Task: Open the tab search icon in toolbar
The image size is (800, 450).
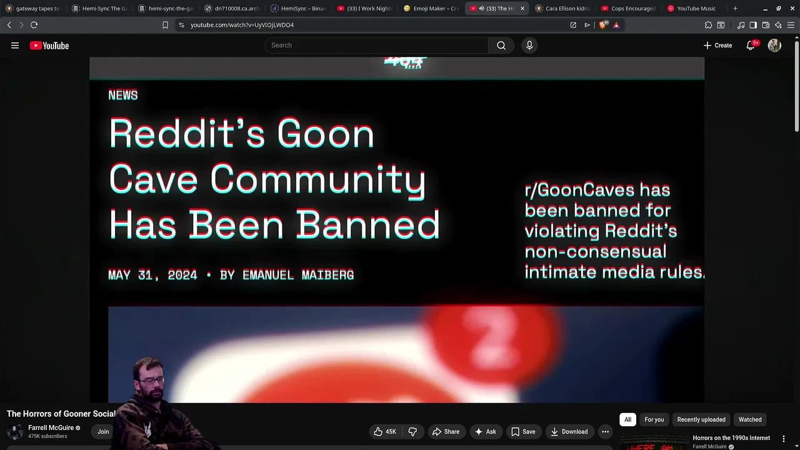Action: (x=721, y=25)
